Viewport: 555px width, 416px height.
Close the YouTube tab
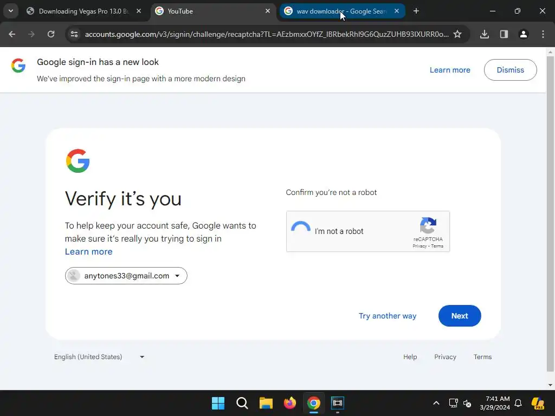click(268, 11)
